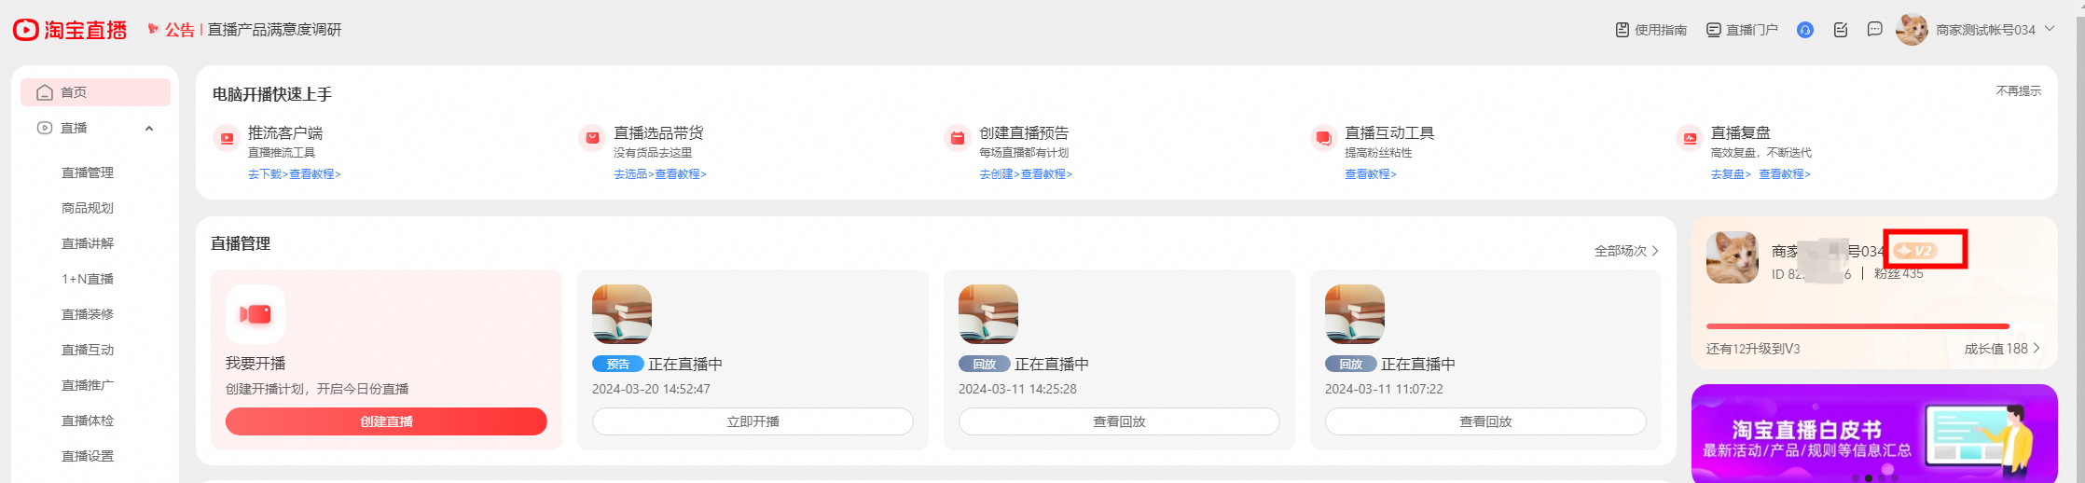The width and height of the screenshot is (2085, 483).
Task: Click the 直播互动工具 chat icon
Action: [x=1322, y=139]
